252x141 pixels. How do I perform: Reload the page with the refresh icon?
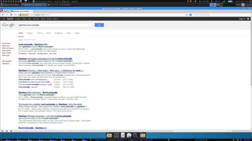click(x=11, y=15)
